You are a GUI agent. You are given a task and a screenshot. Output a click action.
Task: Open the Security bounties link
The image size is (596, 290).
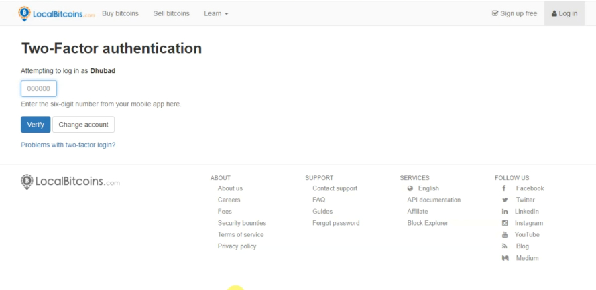[x=242, y=223]
